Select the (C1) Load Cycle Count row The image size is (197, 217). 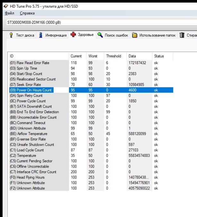pyautogui.click(x=91, y=150)
